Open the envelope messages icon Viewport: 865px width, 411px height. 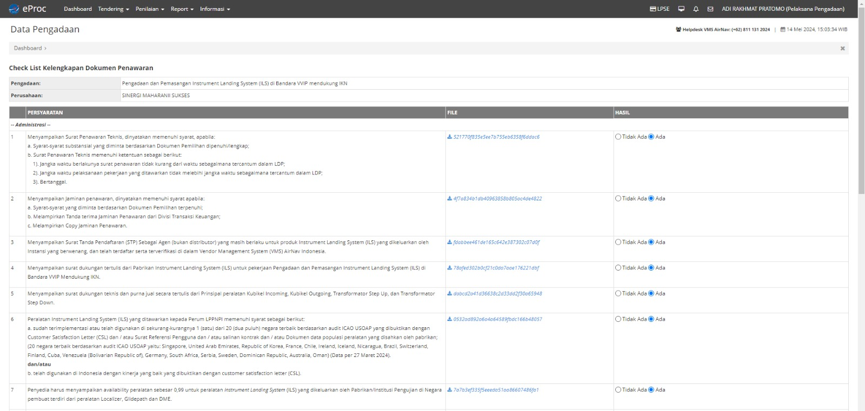click(710, 9)
